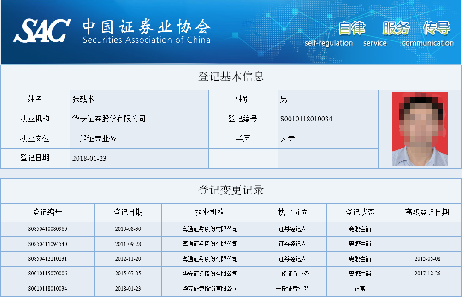Click the 正常 status cell
The height and width of the screenshot is (297, 462).
tap(360, 288)
